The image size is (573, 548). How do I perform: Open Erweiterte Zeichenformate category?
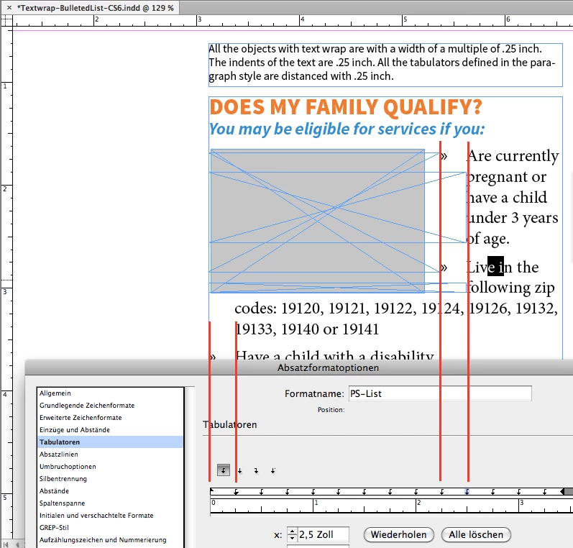110,418
